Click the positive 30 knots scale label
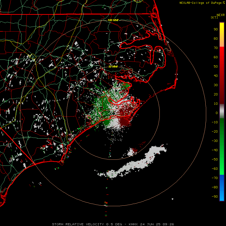 pos(216,85)
